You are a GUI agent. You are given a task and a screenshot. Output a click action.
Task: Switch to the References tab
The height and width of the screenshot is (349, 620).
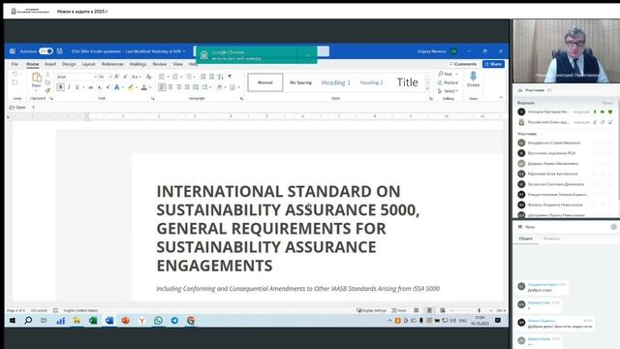pyautogui.click(x=112, y=64)
